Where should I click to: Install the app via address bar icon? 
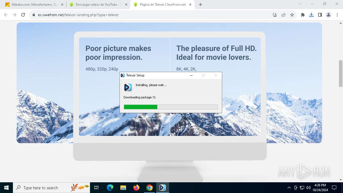pyautogui.click(x=275, y=15)
